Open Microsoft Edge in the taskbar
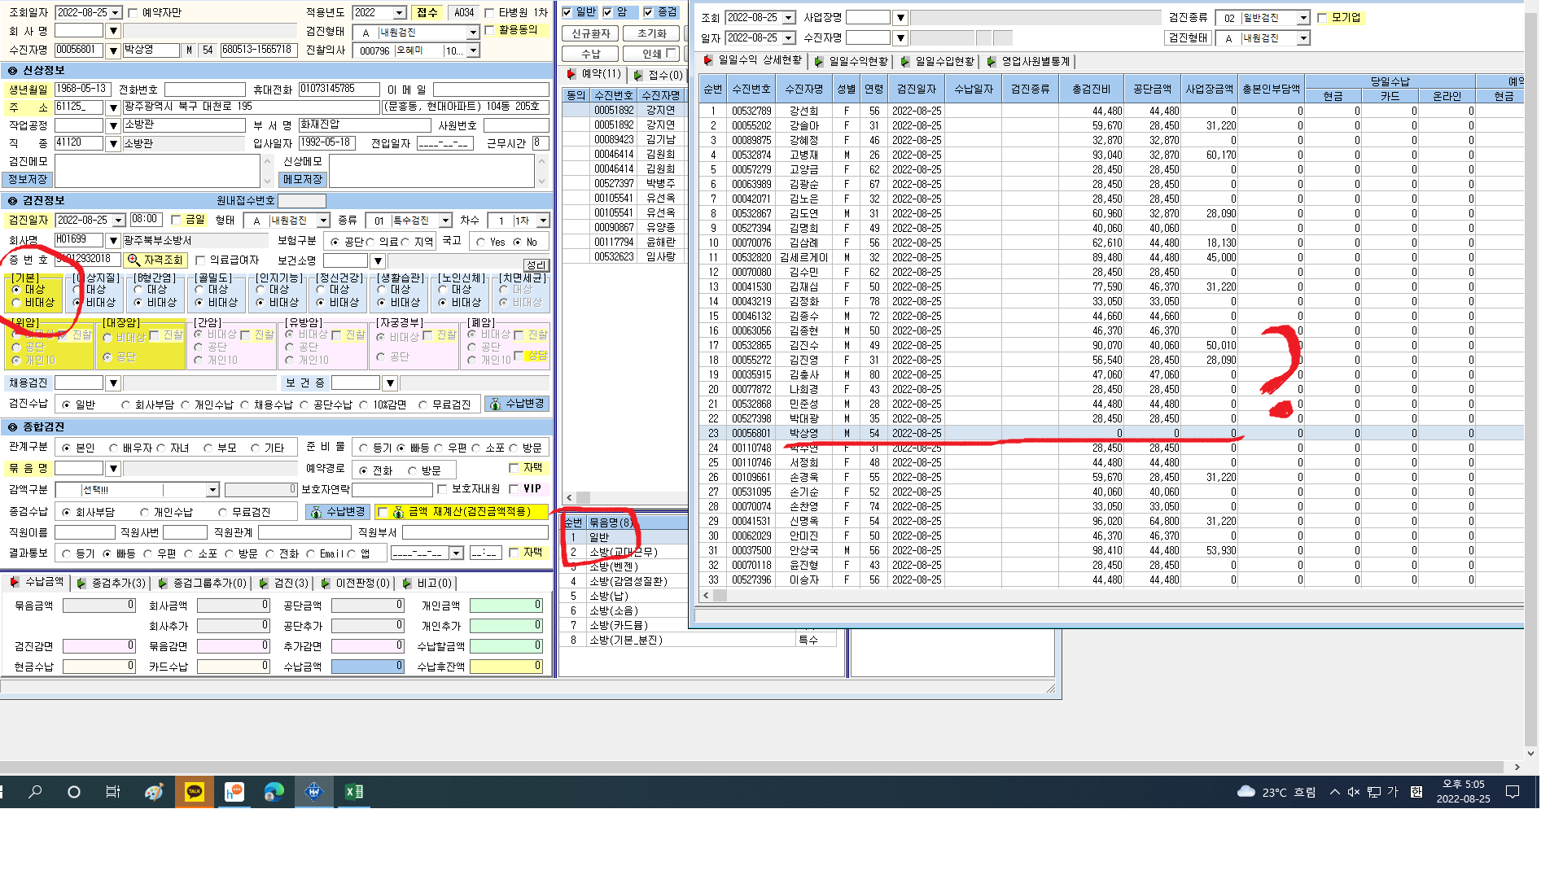 click(274, 792)
